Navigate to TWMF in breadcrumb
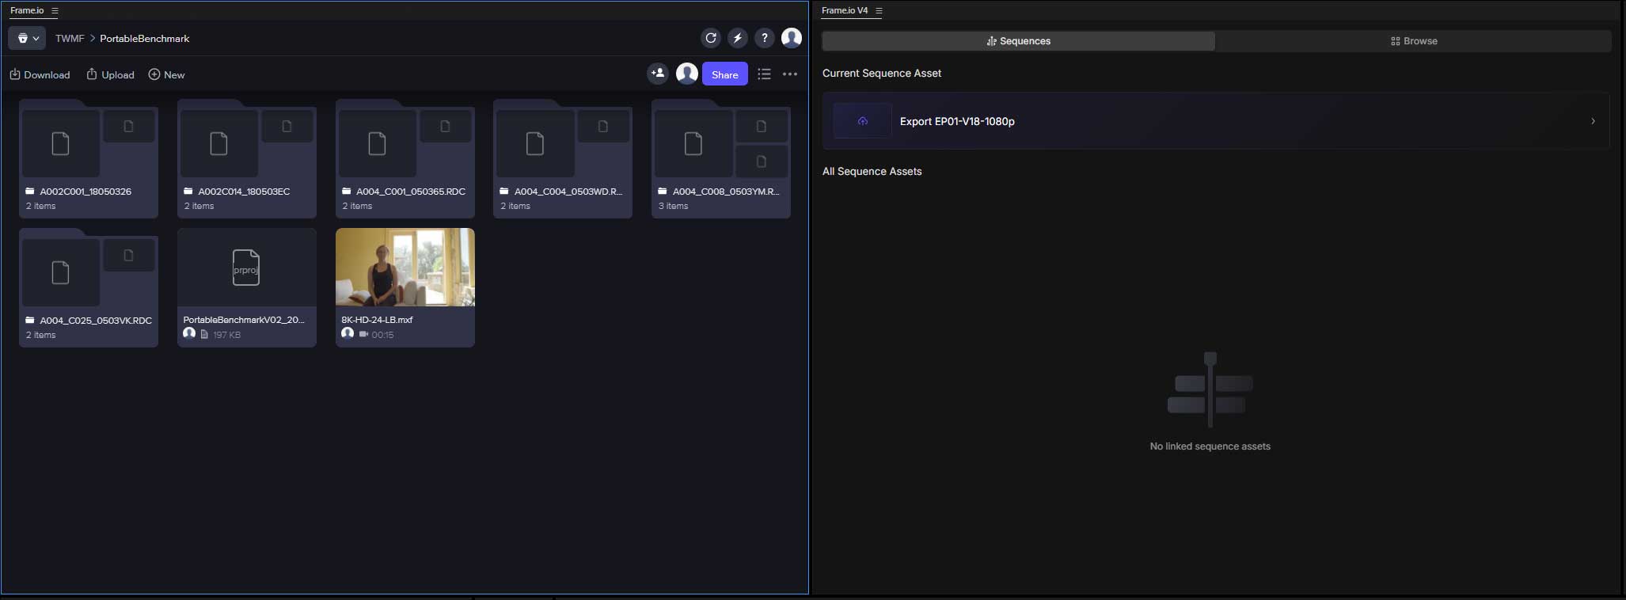 tap(70, 38)
